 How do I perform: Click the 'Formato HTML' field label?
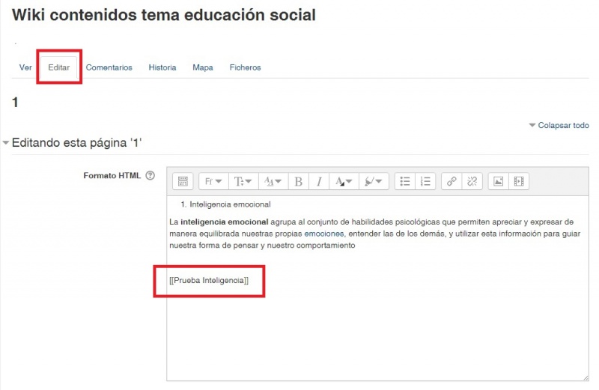(x=112, y=176)
